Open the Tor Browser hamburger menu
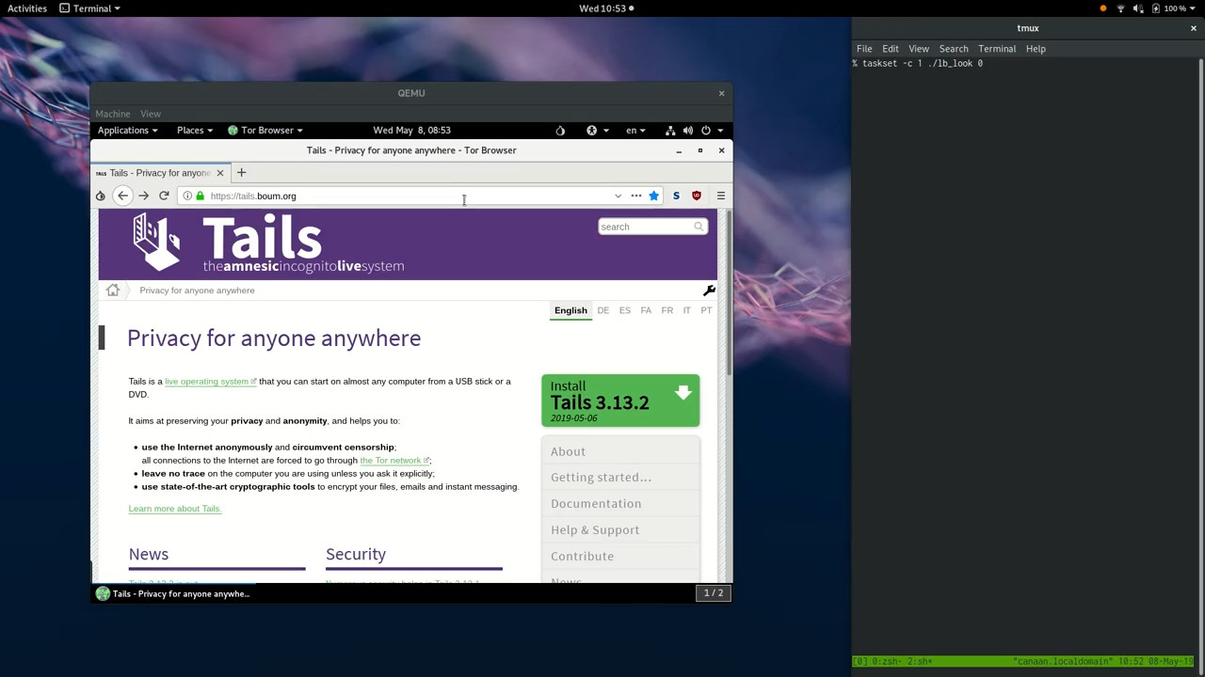The height and width of the screenshot is (677, 1205). pyautogui.click(x=720, y=196)
